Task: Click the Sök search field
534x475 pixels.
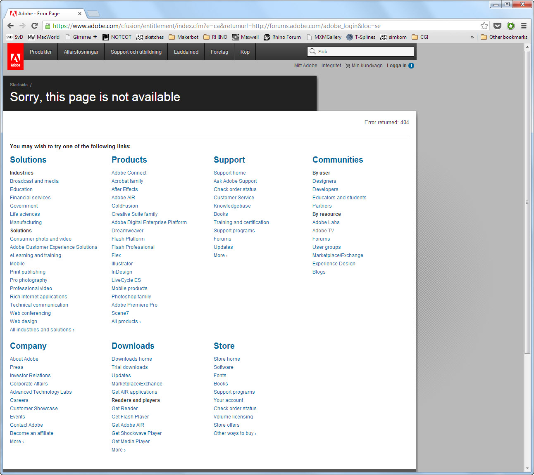Action: click(x=361, y=52)
